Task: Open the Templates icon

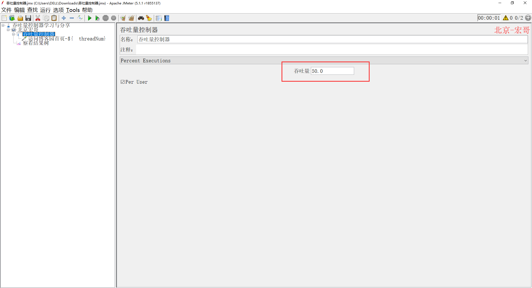Action: tap(12, 18)
